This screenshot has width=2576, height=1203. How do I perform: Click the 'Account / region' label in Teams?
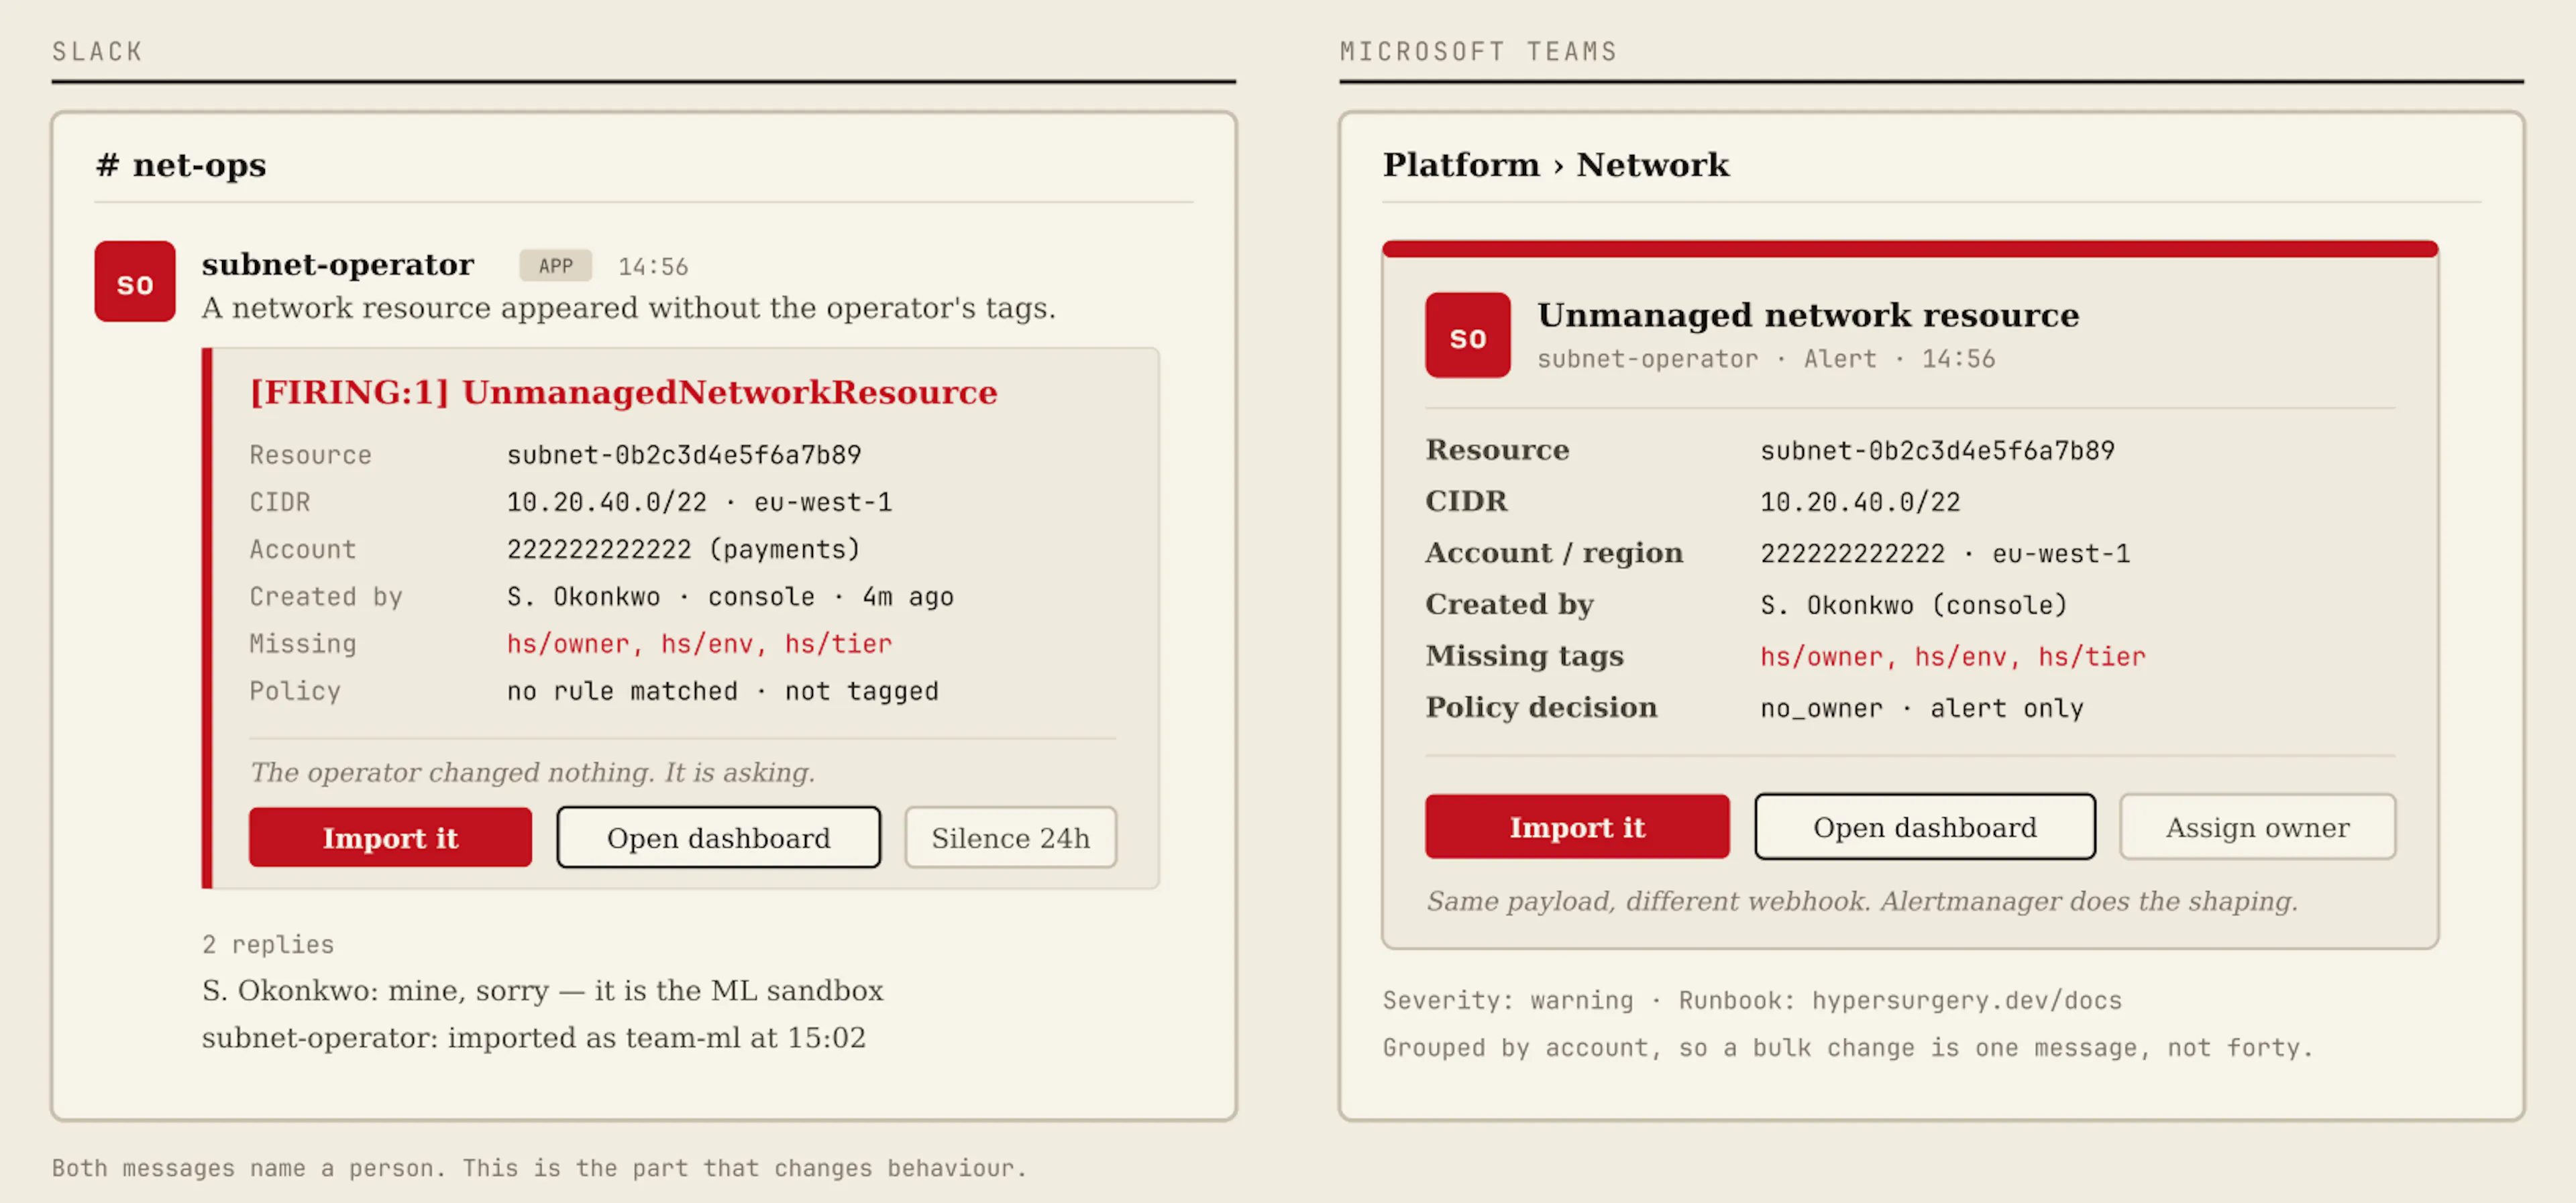click(1554, 553)
